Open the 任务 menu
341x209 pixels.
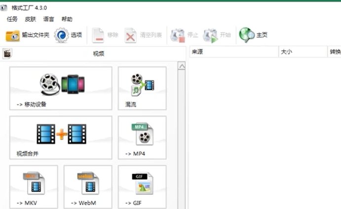pos(12,19)
